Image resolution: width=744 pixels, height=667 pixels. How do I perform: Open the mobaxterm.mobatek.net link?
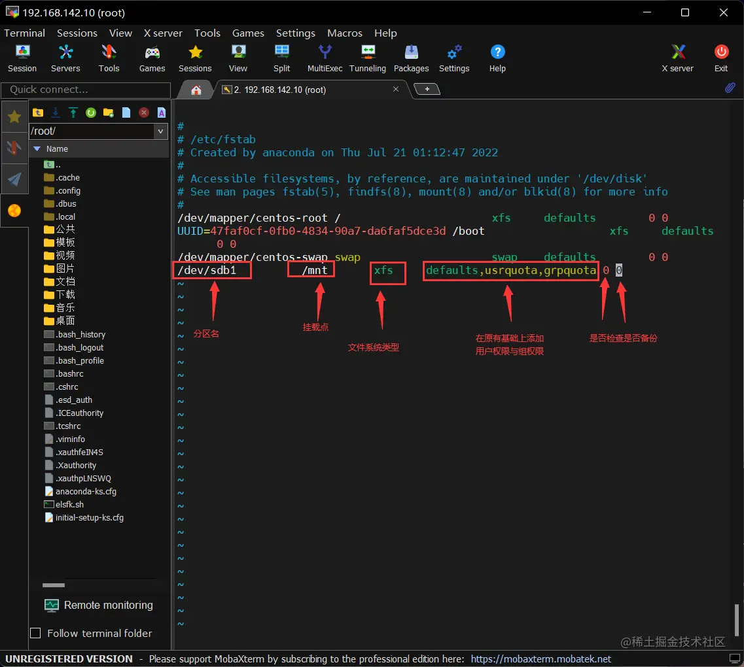[x=540, y=659]
